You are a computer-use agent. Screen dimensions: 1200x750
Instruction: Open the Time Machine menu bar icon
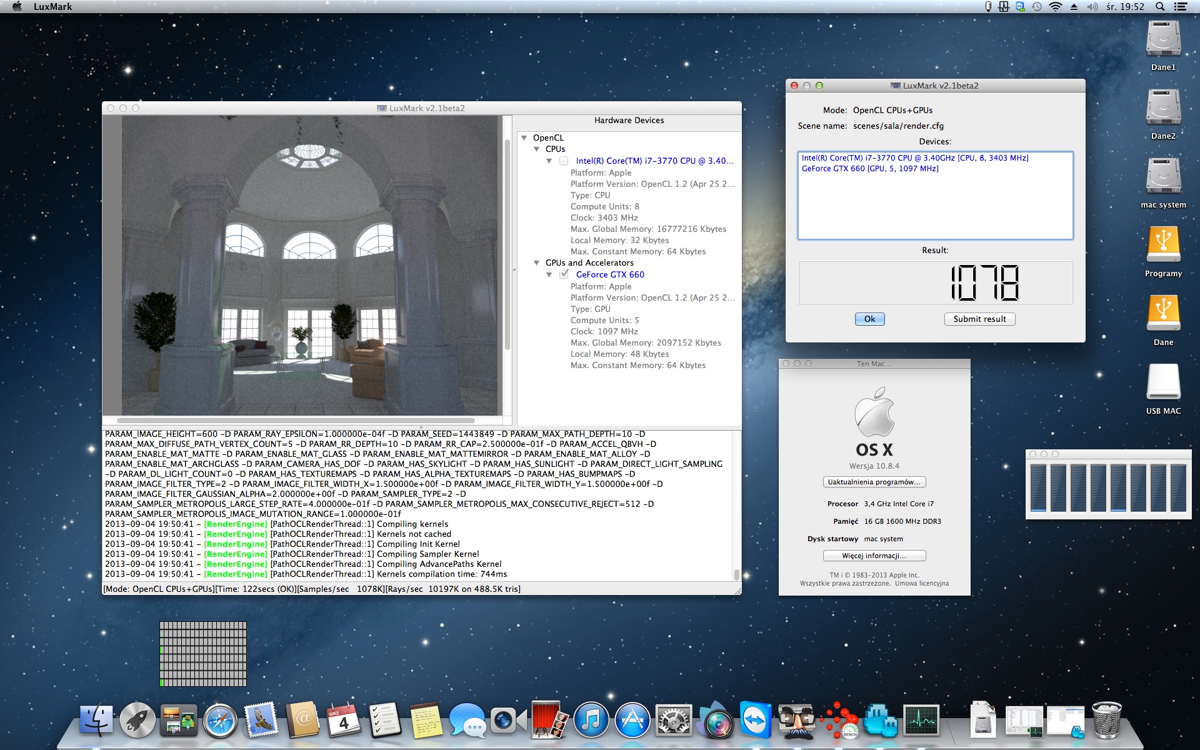(1037, 7)
